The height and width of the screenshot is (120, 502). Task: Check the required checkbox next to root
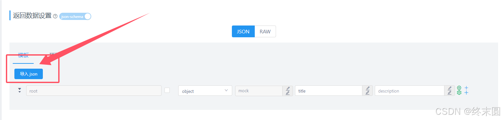click(167, 90)
